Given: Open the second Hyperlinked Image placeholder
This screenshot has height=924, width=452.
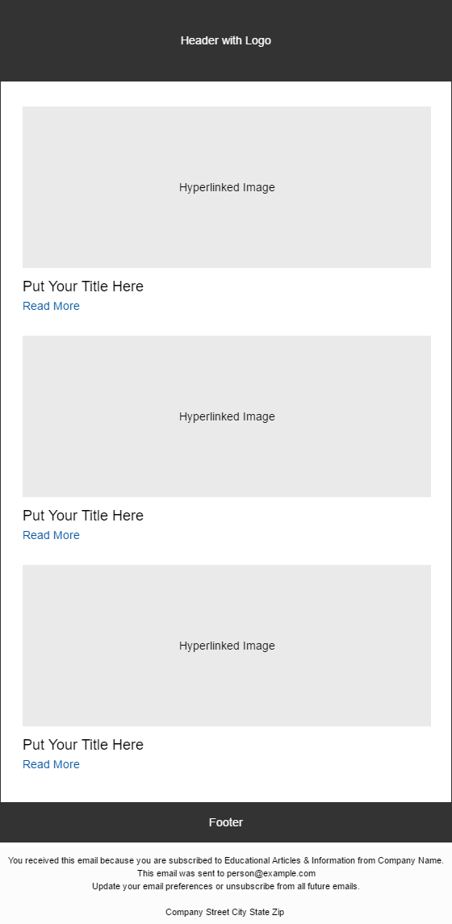Looking at the screenshot, I should [227, 416].
